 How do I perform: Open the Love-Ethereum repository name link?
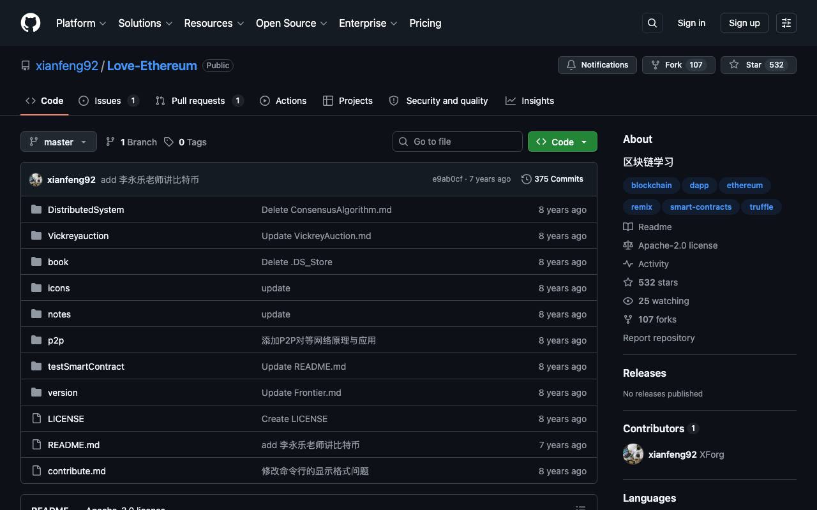(152, 66)
